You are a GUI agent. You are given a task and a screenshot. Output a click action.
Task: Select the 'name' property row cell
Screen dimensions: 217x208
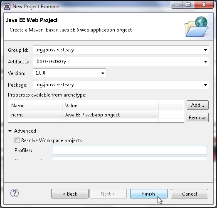click(36, 115)
